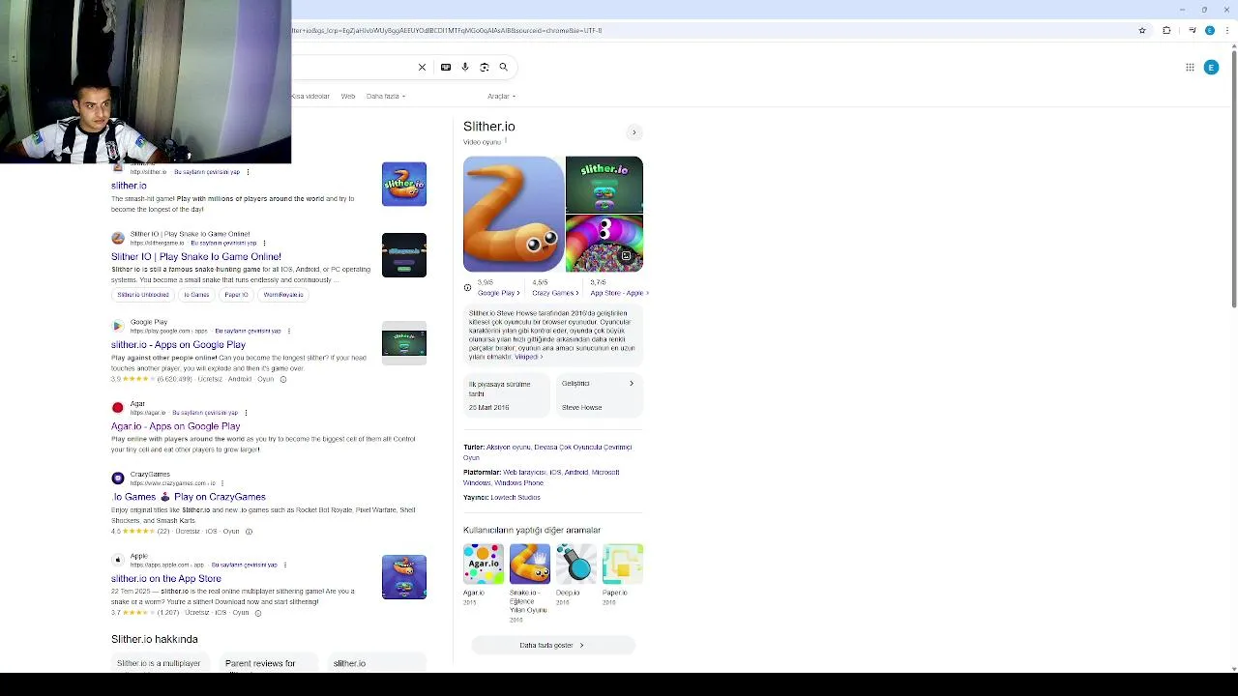
Task: Open the large orange snake image
Action: point(514,214)
